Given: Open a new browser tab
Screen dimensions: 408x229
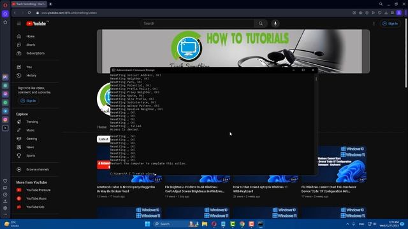Looking at the screenshot, I should 50,4.
